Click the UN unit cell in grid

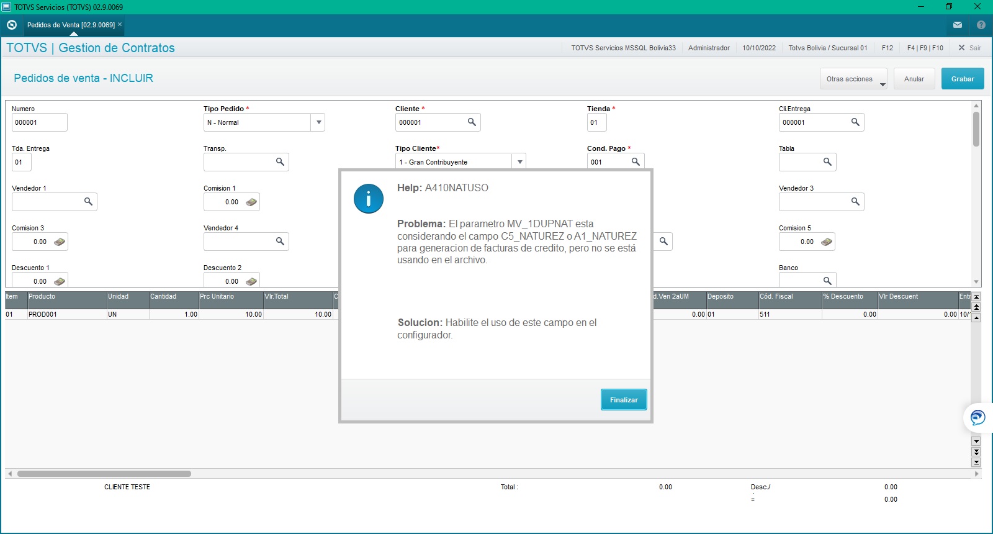pos(127,314)
